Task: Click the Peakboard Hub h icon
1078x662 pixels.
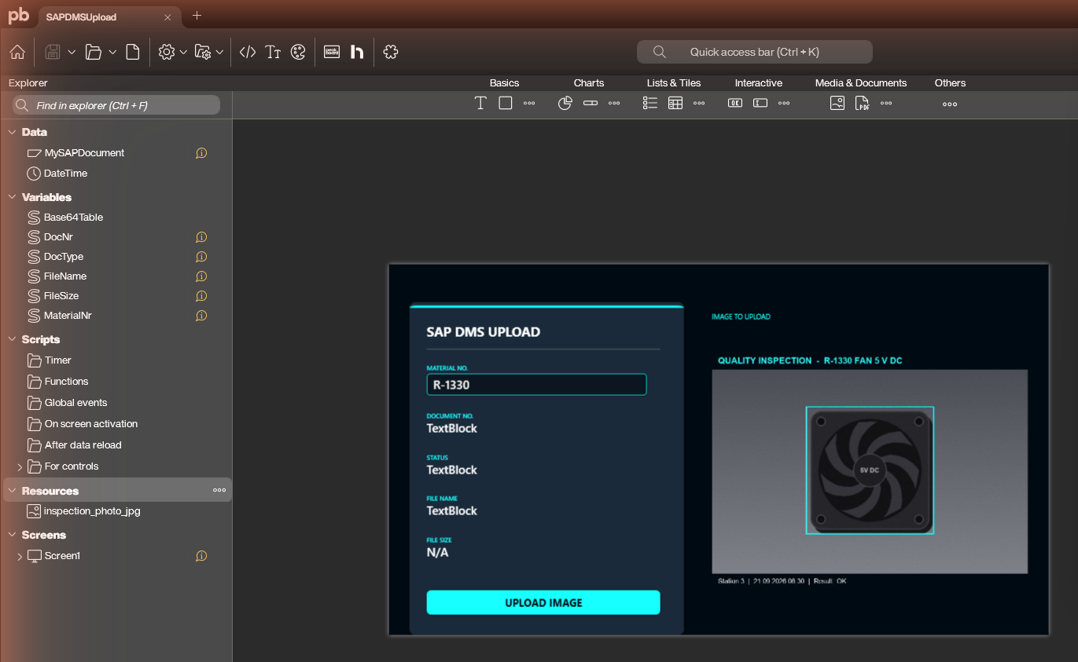Action: point(357,53)
